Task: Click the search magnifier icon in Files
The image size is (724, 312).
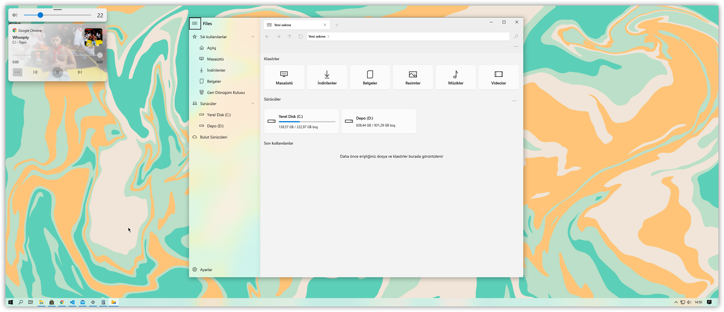Action: [516, 36]
